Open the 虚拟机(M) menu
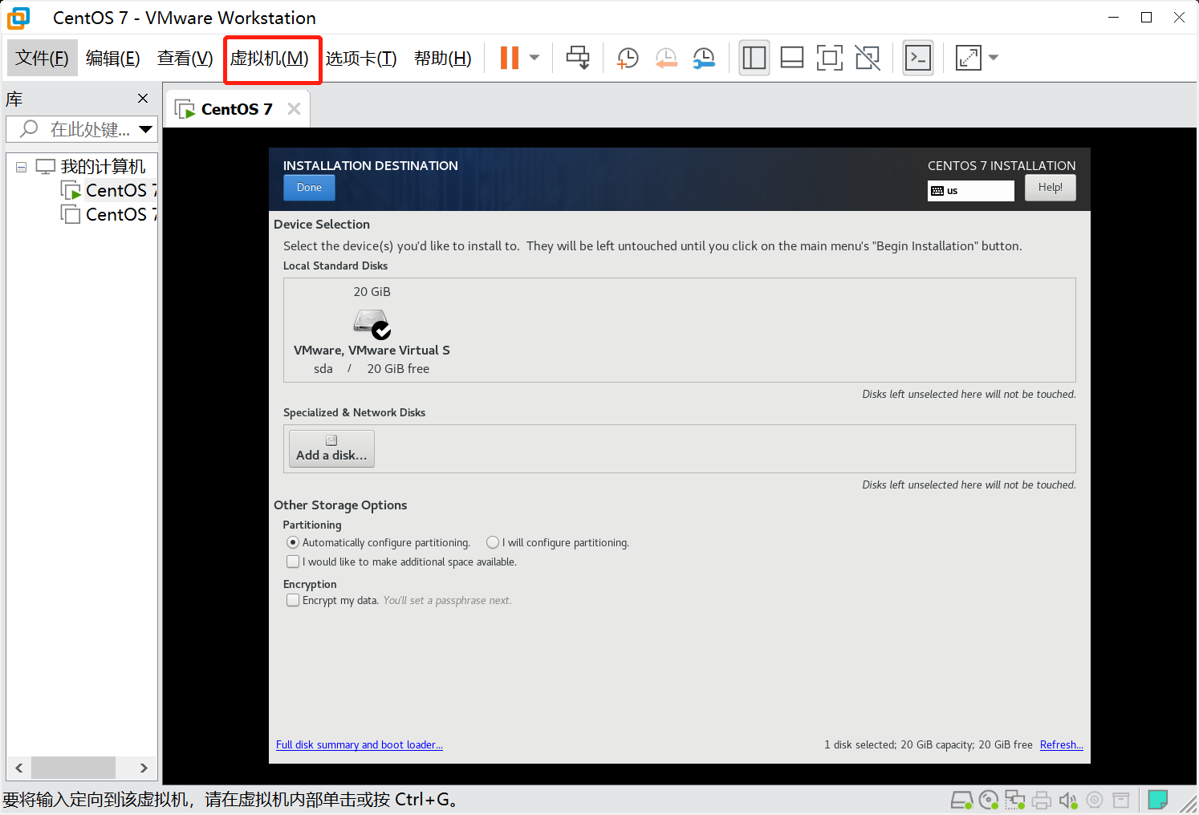 pos(270,59)
